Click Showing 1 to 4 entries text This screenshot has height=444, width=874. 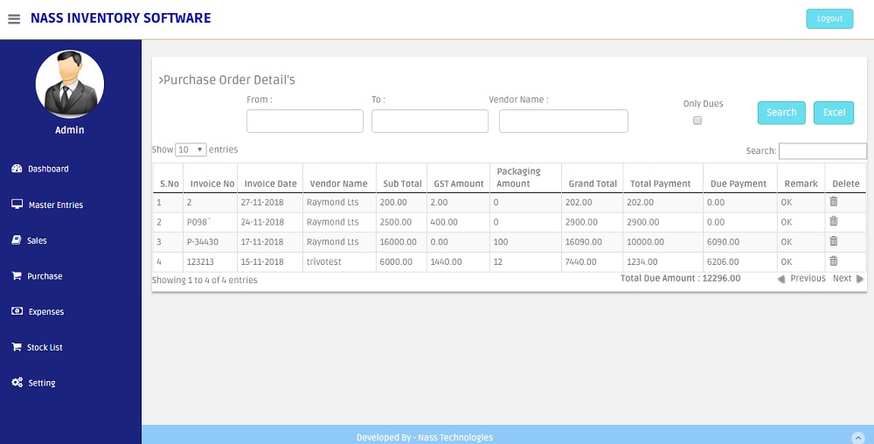[x=205, y=281]
